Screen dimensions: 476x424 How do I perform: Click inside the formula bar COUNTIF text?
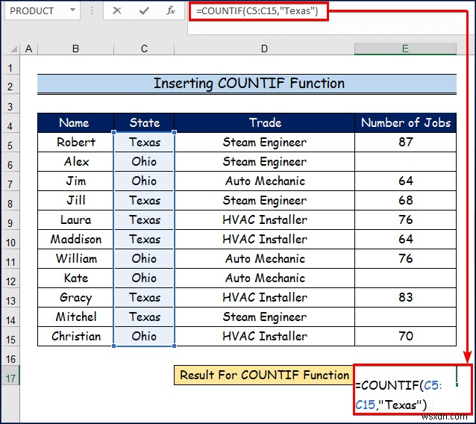257,11
